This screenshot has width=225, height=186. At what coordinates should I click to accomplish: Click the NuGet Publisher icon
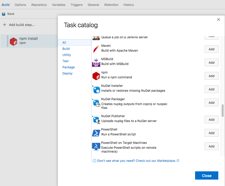[x=96, y=120]
